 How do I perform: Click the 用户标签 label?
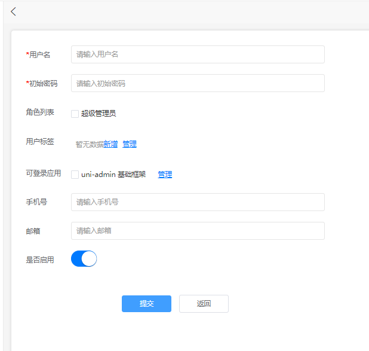click(x=40, y=142)
